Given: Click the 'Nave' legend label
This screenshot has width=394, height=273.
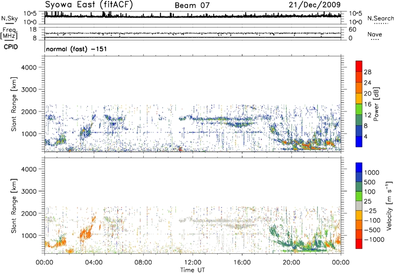Looking at the screenshot, I should click(x=375, y=34).
